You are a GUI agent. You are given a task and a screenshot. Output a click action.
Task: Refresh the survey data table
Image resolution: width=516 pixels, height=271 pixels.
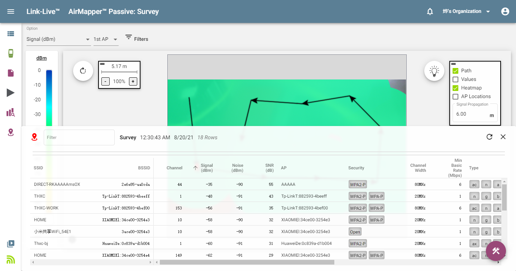489,137
